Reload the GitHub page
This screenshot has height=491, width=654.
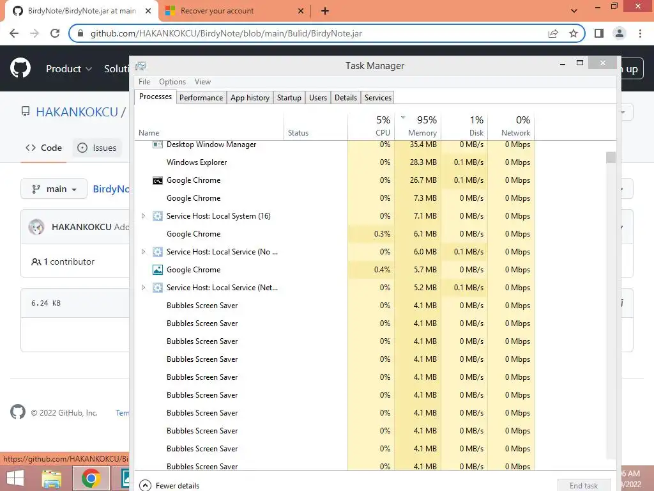pos(55,33)
